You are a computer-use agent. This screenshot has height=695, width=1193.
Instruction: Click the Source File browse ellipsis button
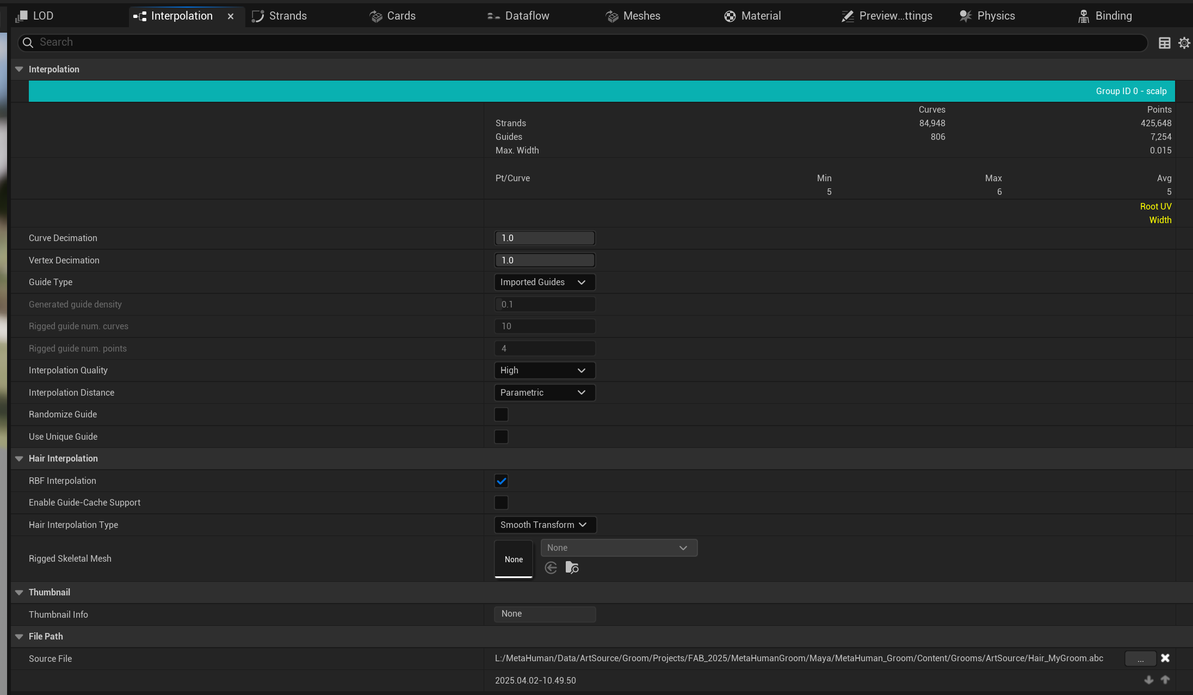(x=1140, y=659)
